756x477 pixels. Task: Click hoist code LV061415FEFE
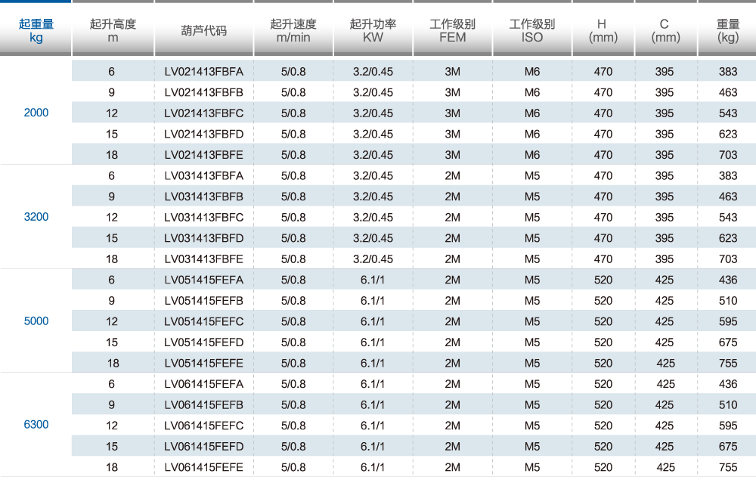(203, 467)
